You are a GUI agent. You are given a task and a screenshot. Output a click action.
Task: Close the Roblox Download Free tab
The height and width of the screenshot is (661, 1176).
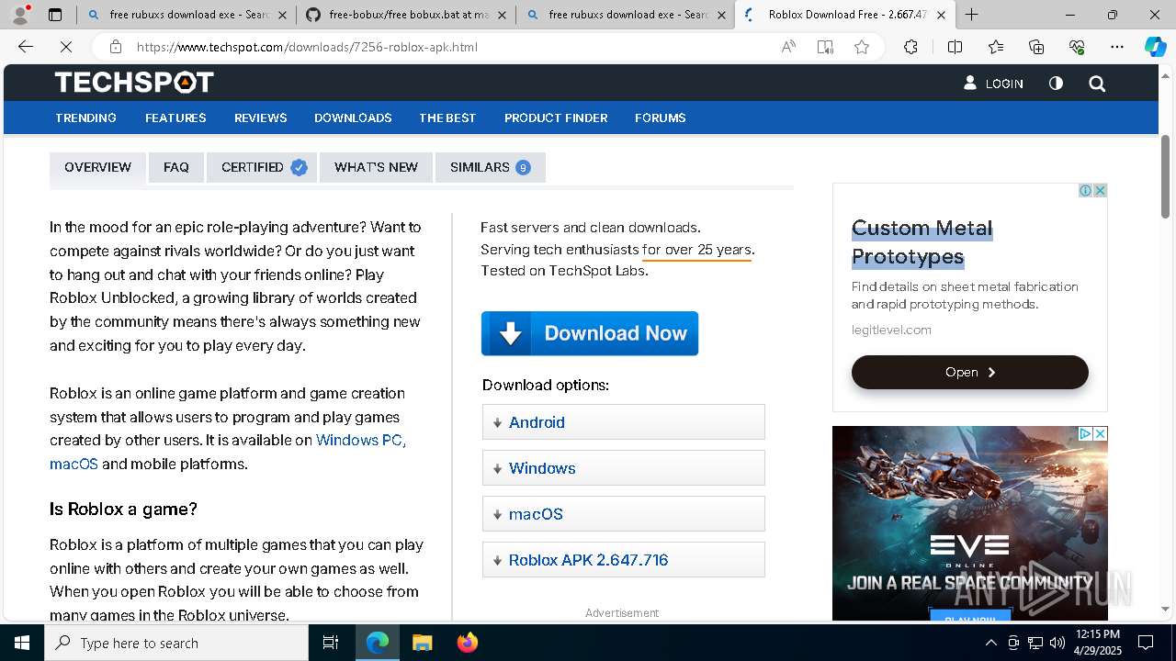pyautogui.click(x=941, y=15)
